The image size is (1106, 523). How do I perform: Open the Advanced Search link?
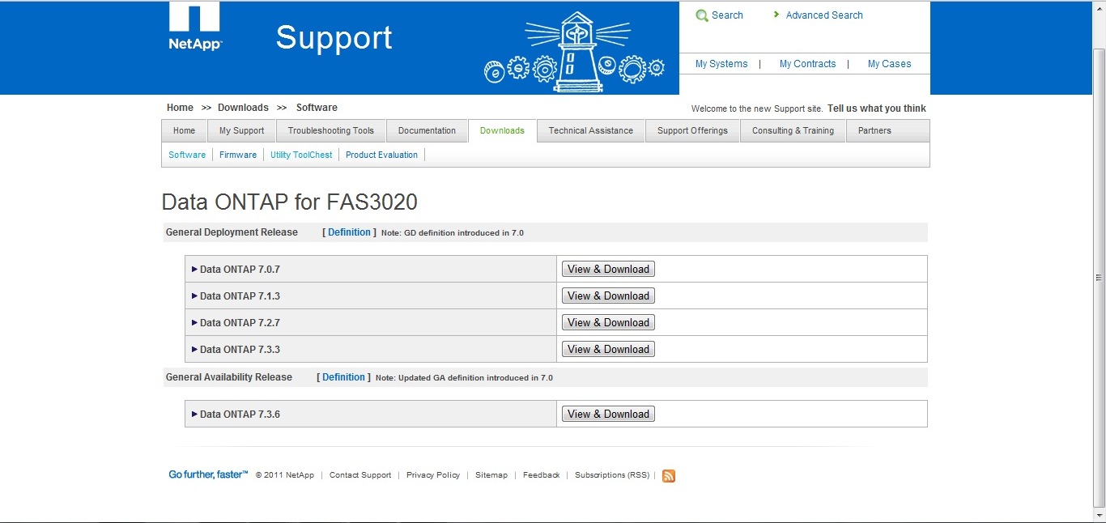click(x=824, y=15)
